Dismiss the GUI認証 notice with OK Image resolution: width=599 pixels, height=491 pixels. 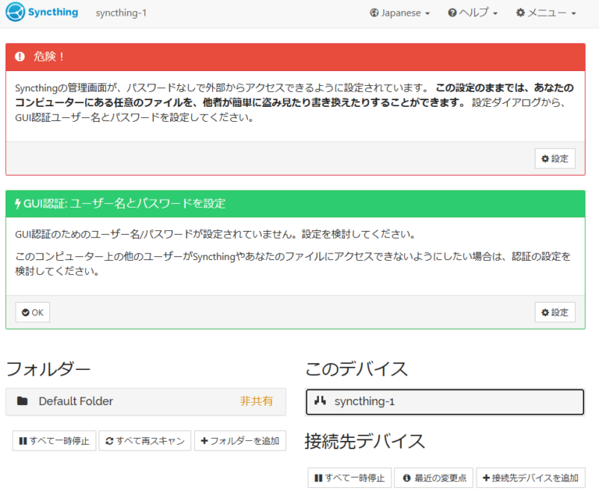pos(33,312)
